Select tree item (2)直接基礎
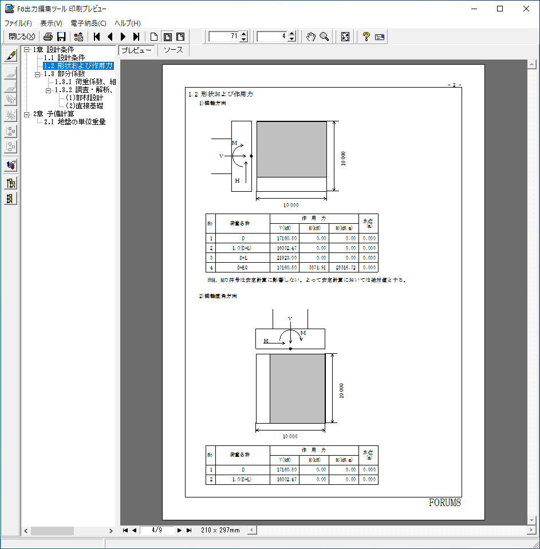Viewport: 540px width, 549px height. pyautogui.click(x=84, y=106)
